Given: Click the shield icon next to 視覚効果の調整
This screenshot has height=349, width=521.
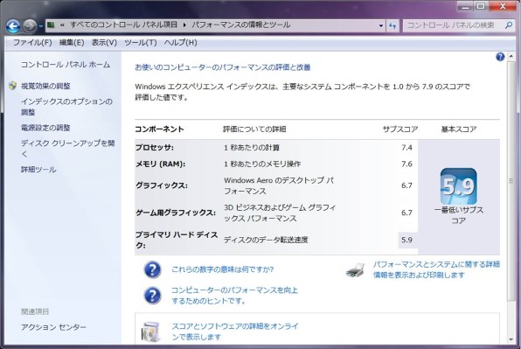Looking at the screenshot, I should point(12,86).
